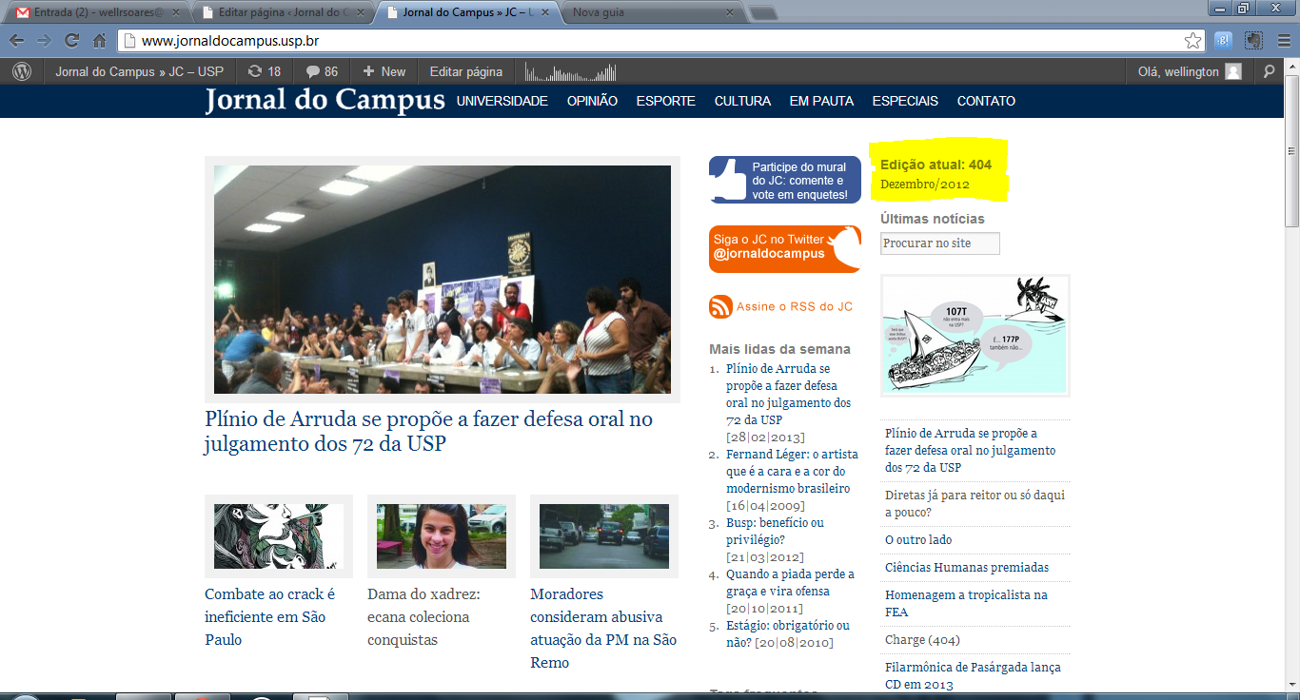Click the boat cartoon charge image
1300x700 pixels.
click(x=975, y=336)
